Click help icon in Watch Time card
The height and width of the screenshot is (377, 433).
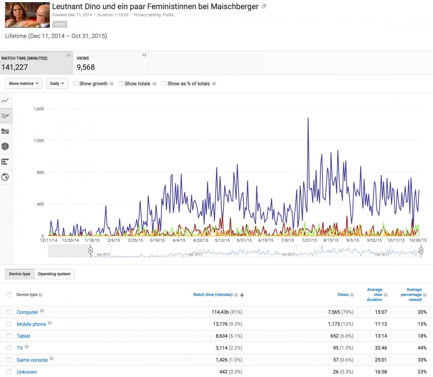pyautogui.click(x=69, y=55)
